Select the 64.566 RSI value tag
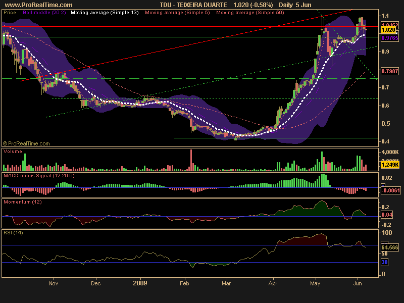Viewport: 404px width, 303px height. [x=390, y=247]
